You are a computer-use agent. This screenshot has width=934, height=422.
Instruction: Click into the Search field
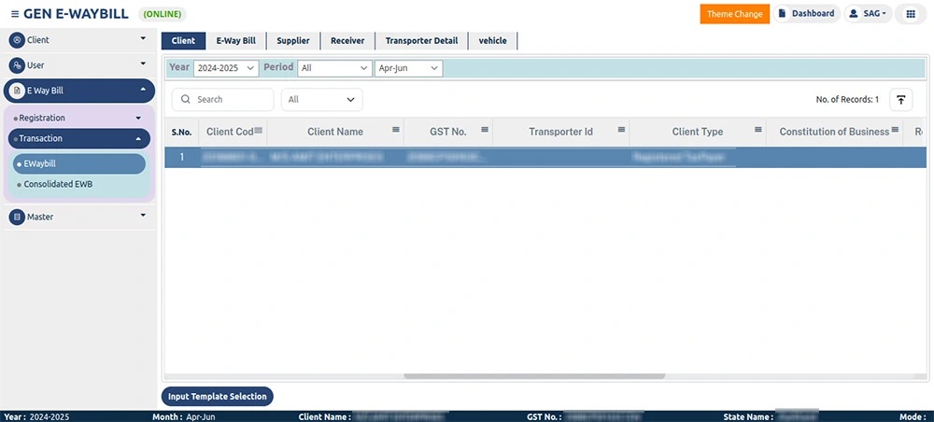[x=223, y=100]
